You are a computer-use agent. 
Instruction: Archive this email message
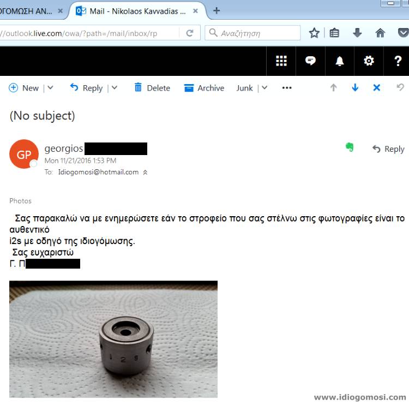coord(204,88)
